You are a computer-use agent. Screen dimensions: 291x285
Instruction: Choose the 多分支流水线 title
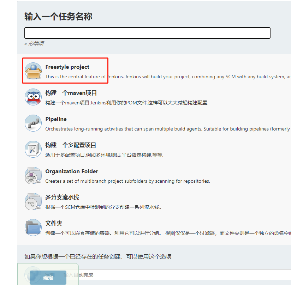(63, 198)
